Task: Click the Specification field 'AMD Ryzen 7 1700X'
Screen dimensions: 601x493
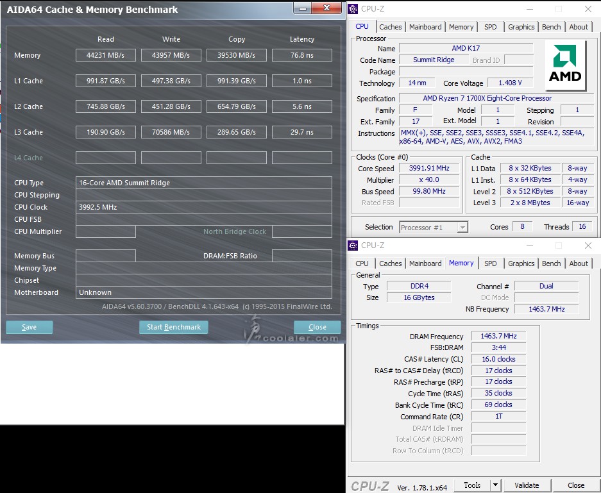Action: pyautogui.click(x=496, y=98)
